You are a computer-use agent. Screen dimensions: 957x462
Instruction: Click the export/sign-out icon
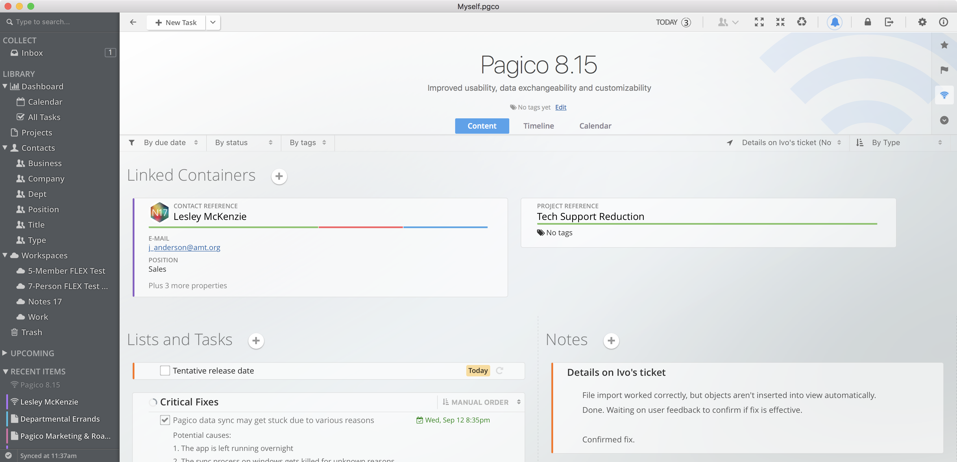coord(889,22)
